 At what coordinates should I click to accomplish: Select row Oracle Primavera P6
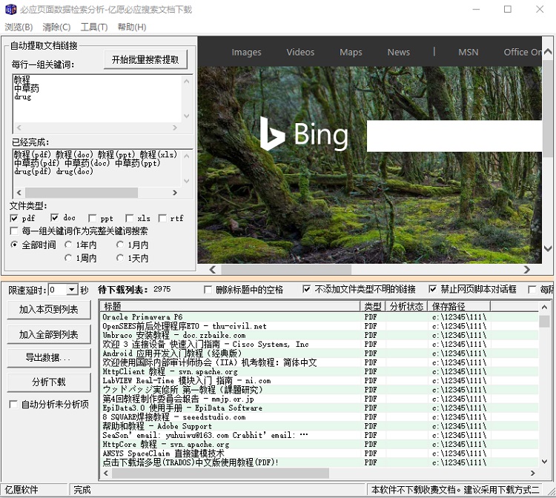(x=319, y=317)
